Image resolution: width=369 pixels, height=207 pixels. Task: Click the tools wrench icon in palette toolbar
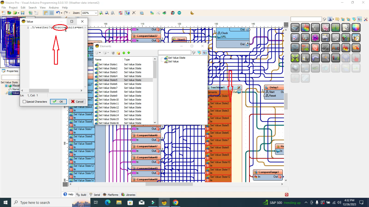pyautogui.click(x=366, y=19)
